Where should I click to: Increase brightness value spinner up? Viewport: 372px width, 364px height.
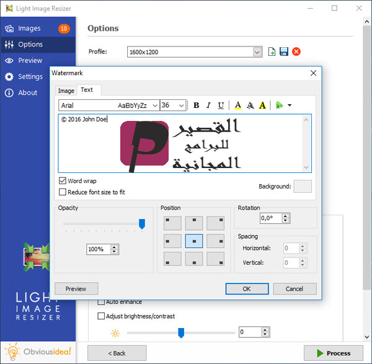click(x=265, y=330)
